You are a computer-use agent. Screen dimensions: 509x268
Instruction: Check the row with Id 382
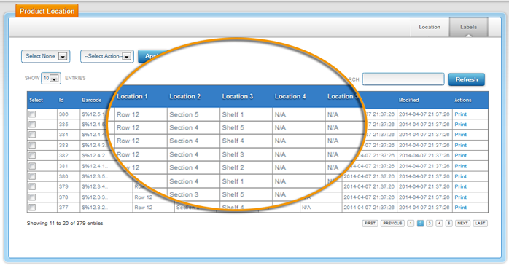32,156
